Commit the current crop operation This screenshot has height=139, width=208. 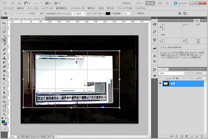click(x=185, y=13)
